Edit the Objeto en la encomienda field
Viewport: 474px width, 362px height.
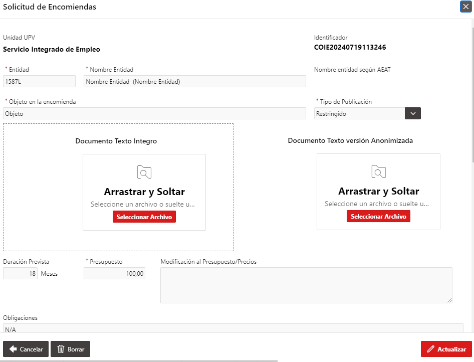pyautogui.click(x=154, y=113)
